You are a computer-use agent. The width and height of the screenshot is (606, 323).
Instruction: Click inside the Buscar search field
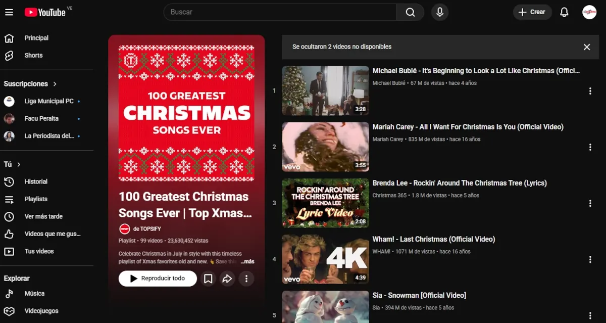[x=278, y=12]
